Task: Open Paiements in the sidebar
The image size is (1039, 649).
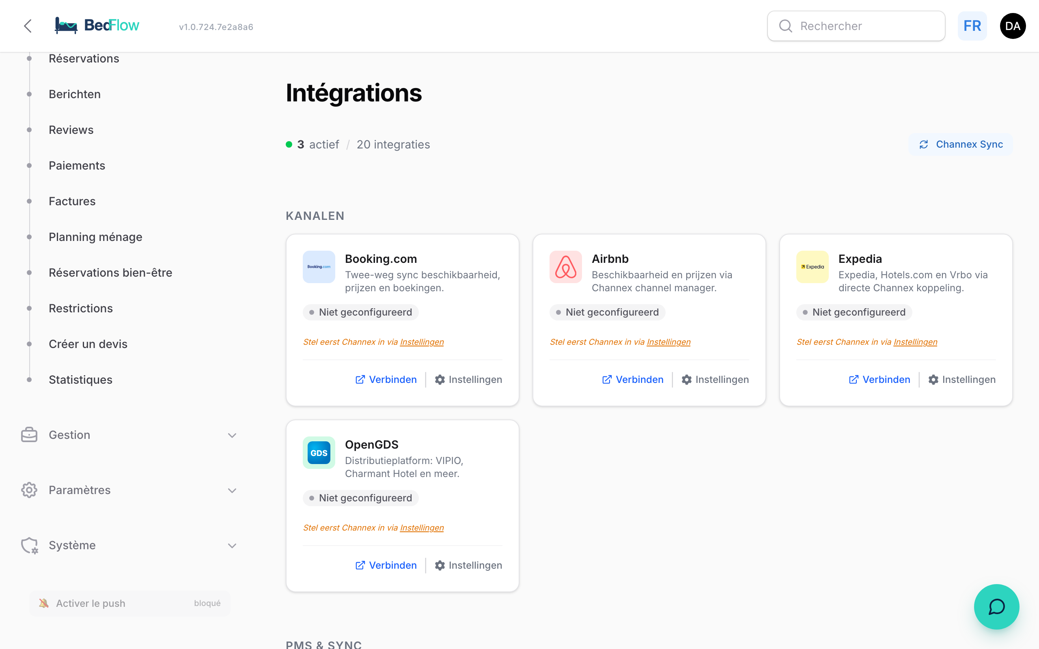Action: [x=77, y=165]
